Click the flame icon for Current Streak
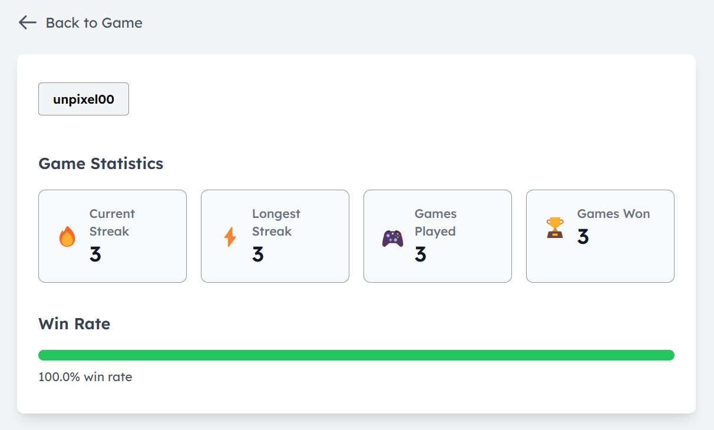The image size is (714, 430). click(x=67, y=237)
